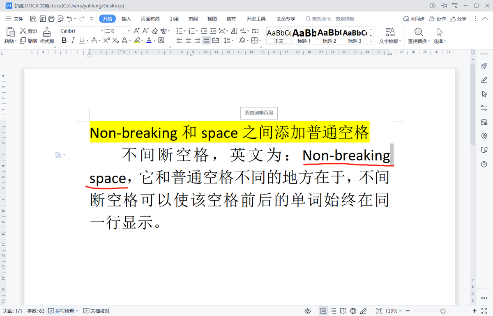Click the eye protection mode icon in status bar
The height and width of the screenshot is (316, 493).
click(x=307, y=311)
